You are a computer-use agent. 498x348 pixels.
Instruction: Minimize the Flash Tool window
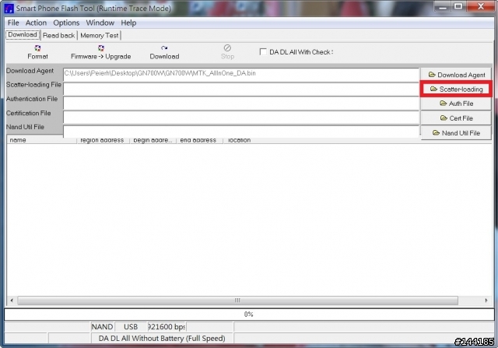443,7
